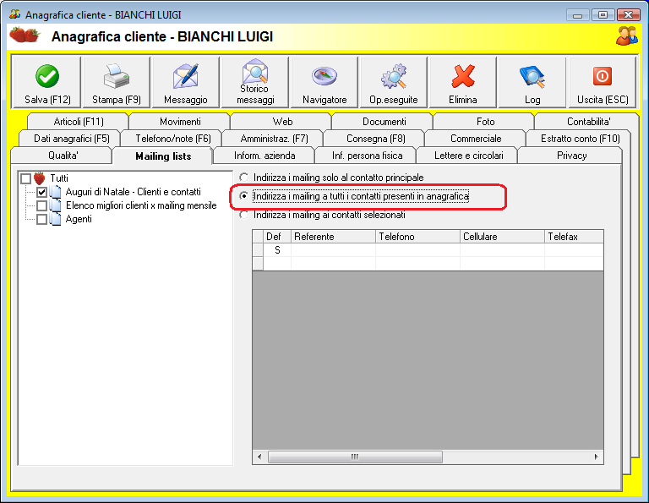Viewport: 649px width, 503px height.
Task: Open the Inform. azienda tab
Action: [265, 156]
